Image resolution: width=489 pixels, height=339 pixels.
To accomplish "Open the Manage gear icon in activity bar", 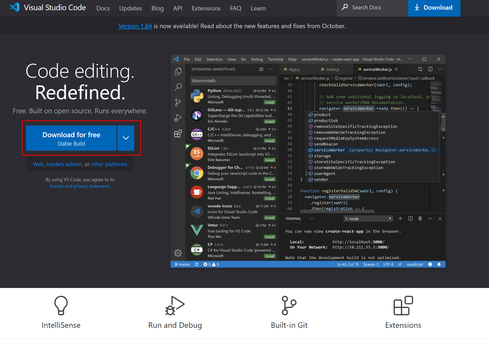I will pyautogui.click(x=178, y=253).
